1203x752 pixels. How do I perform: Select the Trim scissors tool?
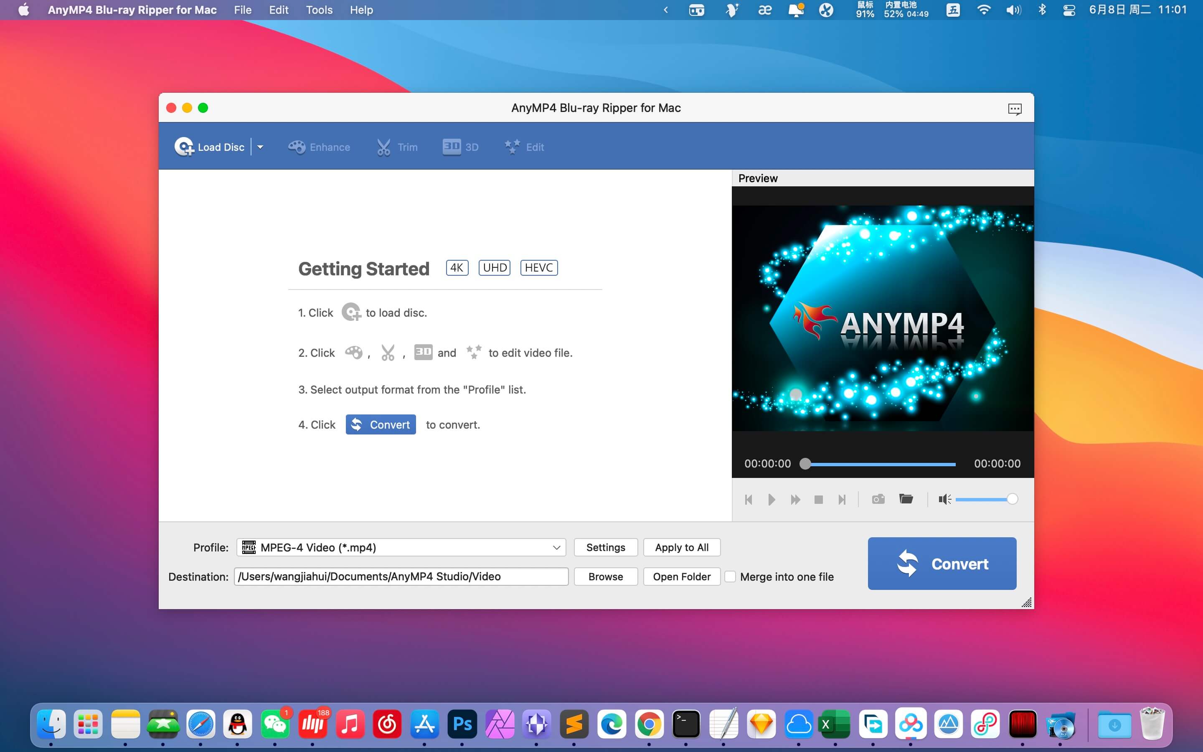coord(397,147)
